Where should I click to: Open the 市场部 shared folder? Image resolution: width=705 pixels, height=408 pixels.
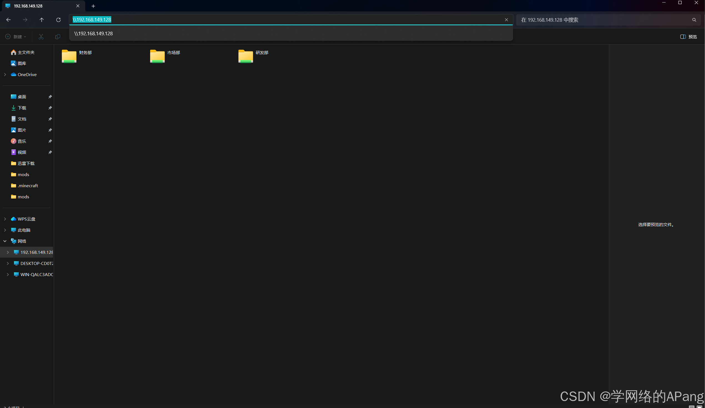point(157,56)
